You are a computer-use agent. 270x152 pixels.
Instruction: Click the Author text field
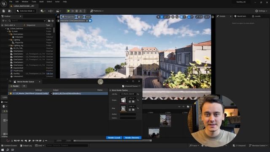click(x=128, y=114)
